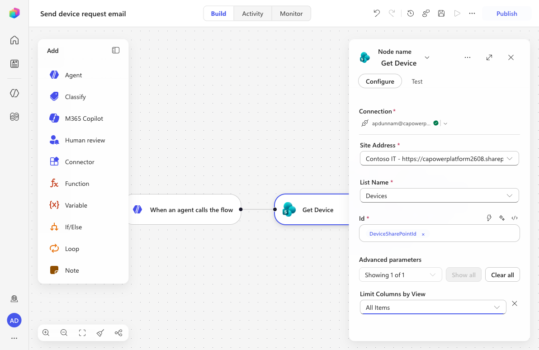539x350 pixels.
Task: Open the AD user profile avatar
Action: [x=14, y=321]
